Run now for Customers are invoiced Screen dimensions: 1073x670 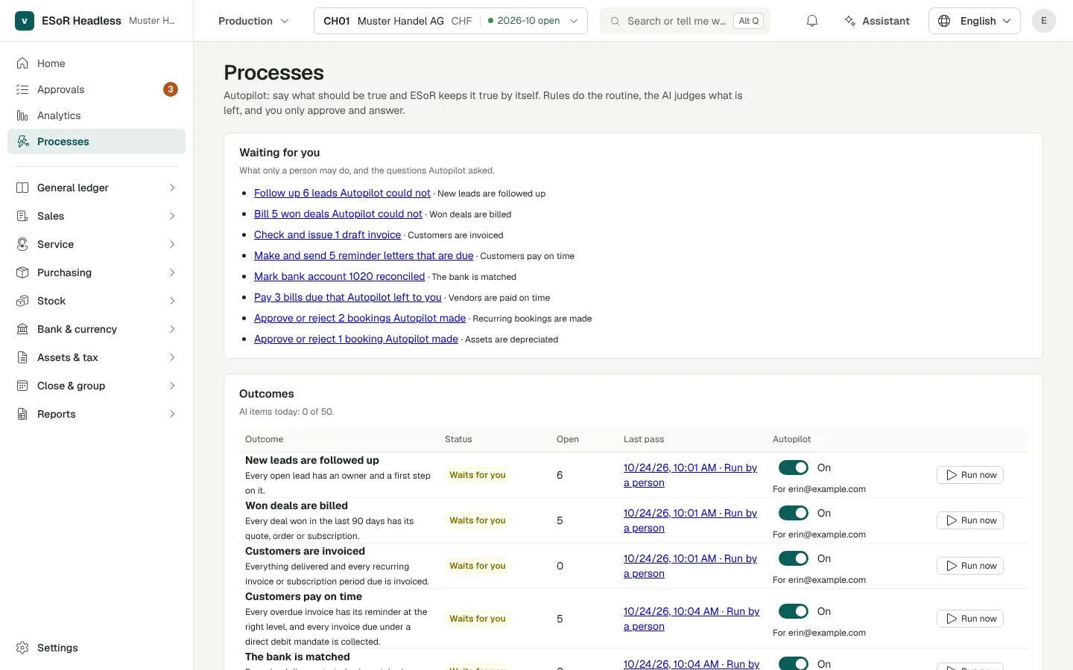970,566
